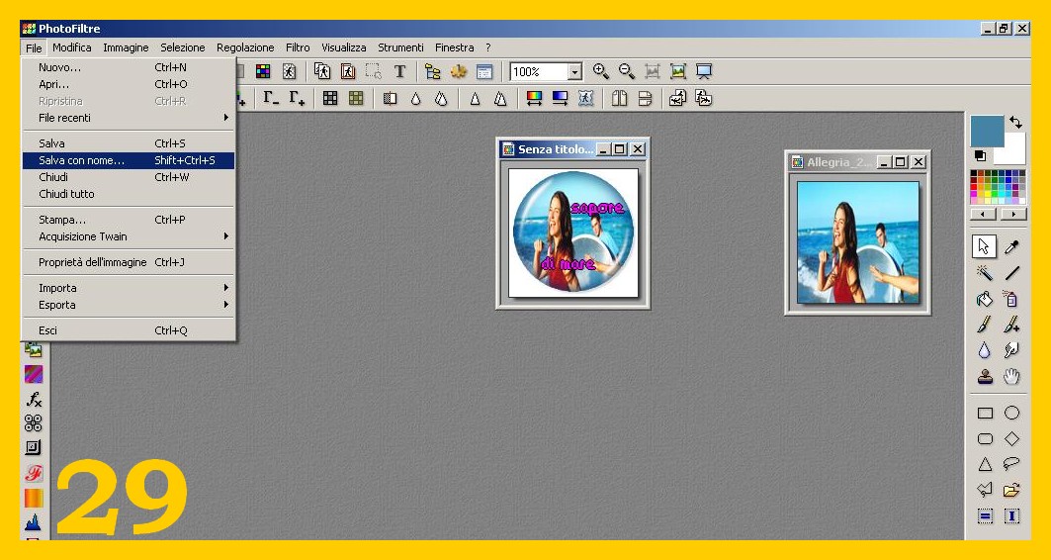1051x560 pixels.
Task: Select the Magic wand tool
Action: coord(985,273)
